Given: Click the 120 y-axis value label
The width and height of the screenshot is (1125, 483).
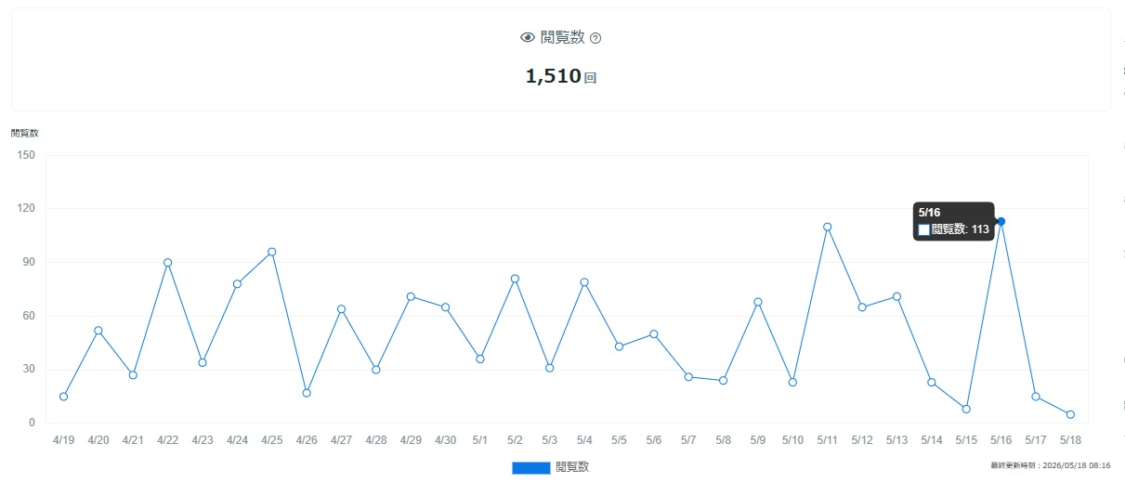Looking at the screenshot, I should (26, 209).
